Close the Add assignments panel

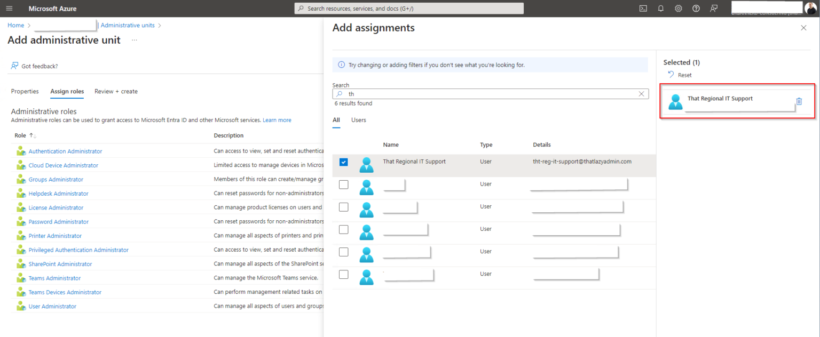point(803,28)
